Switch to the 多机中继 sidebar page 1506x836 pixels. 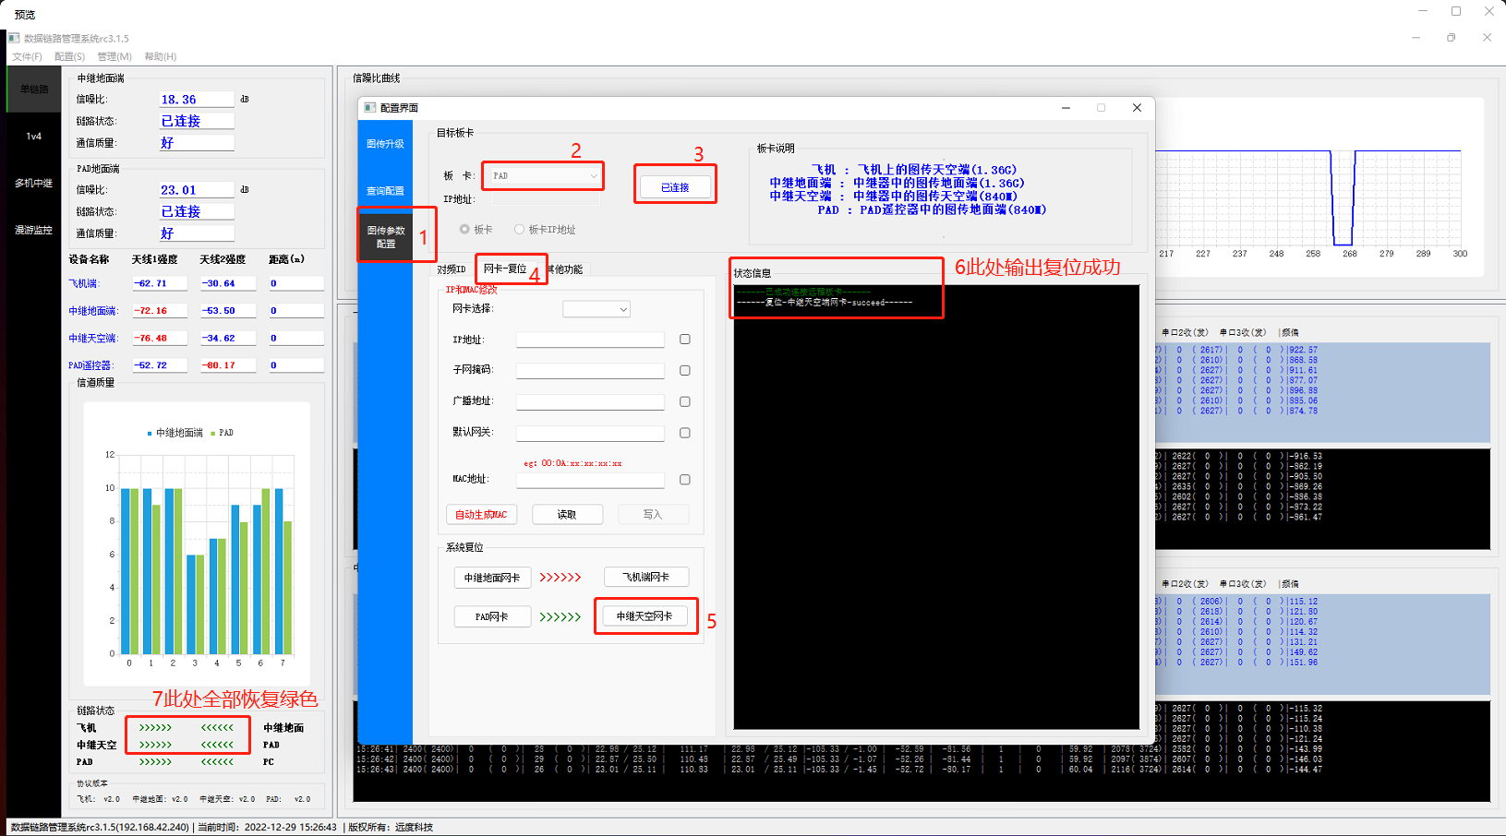pos(34,184)
